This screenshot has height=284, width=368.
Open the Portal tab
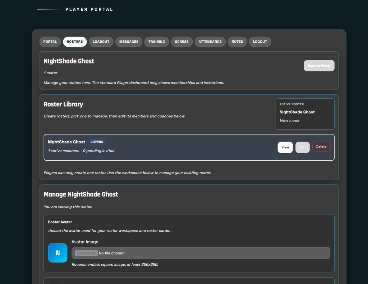(x=50, y=42)
